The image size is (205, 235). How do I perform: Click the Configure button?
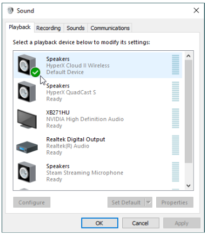32,202
